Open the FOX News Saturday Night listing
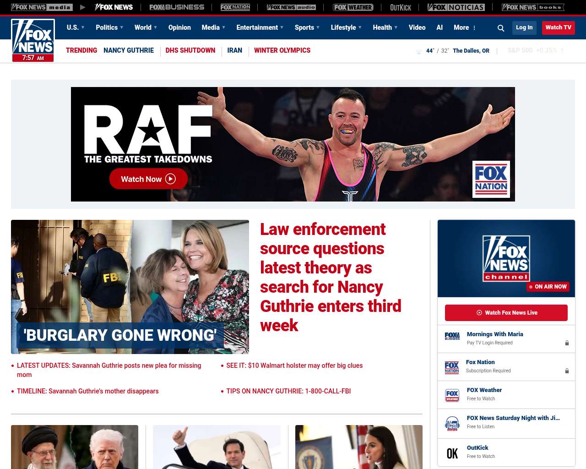Viewport: 586px width, 469px height. coord(513,418)
